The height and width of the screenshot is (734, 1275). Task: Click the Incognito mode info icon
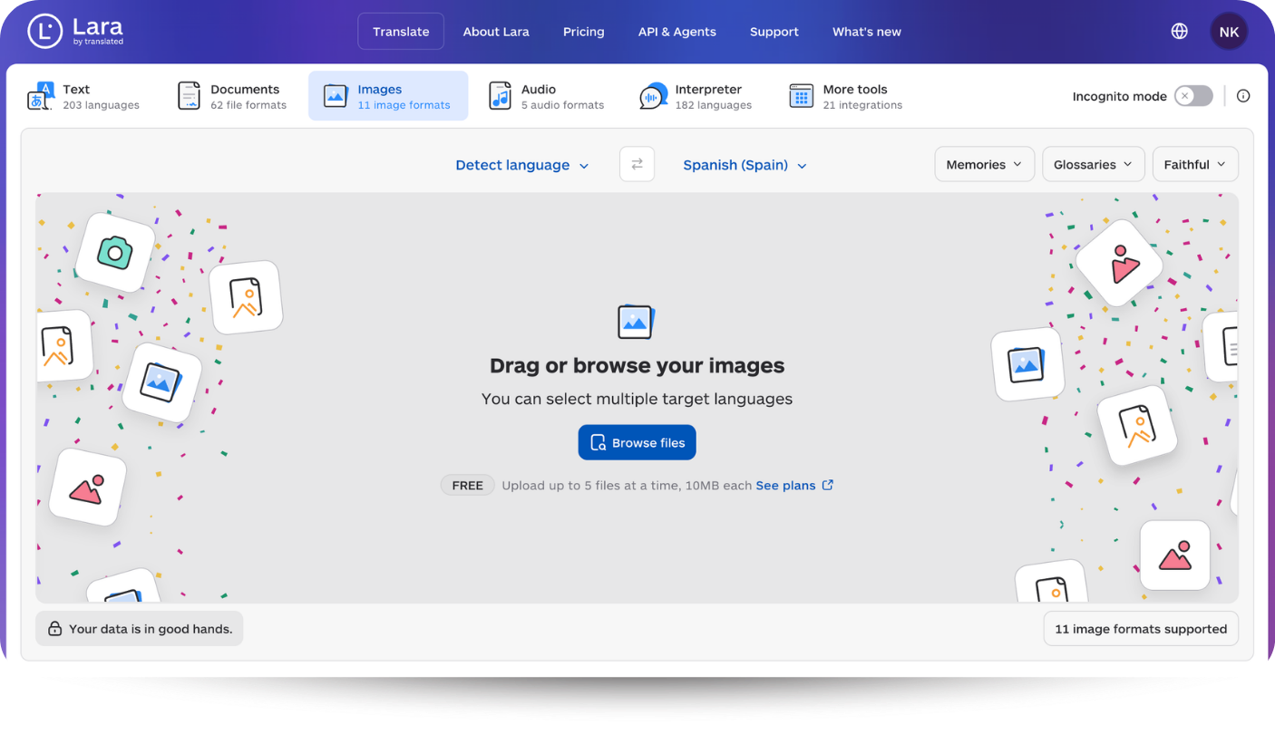[1243, 96]
